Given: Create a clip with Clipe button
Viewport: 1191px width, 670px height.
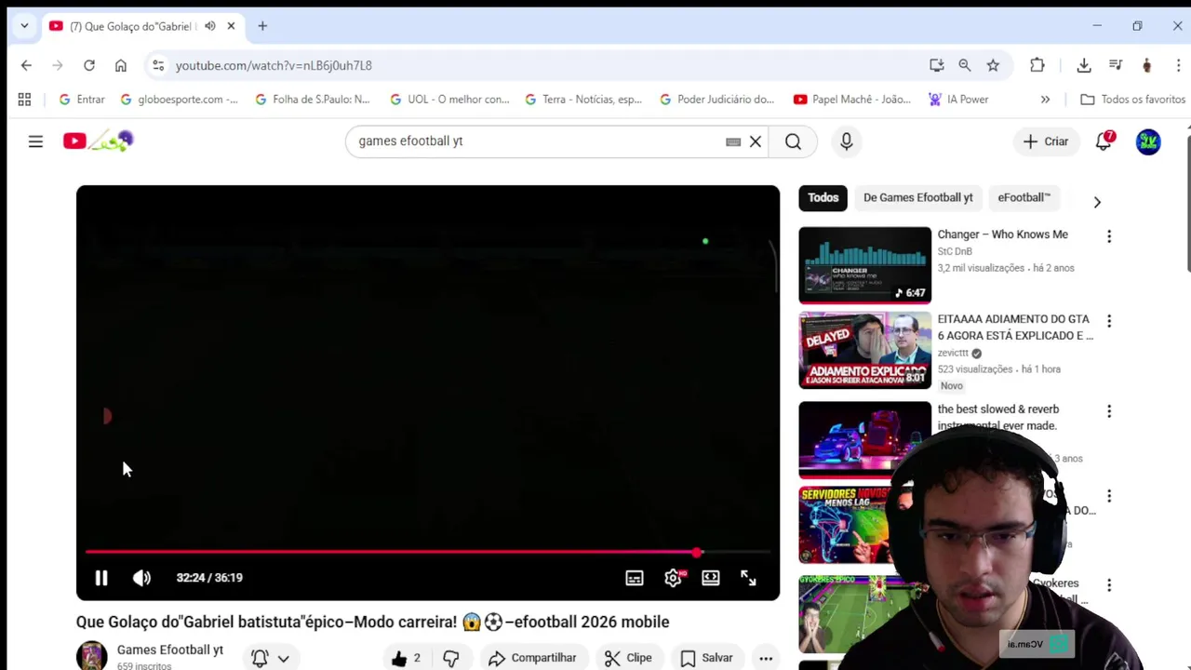Looking at the screenshot, I should pyautogui.click(x=628, y=658).
